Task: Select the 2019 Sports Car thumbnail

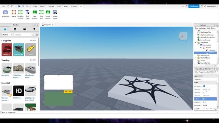Action: click(30, 91)
